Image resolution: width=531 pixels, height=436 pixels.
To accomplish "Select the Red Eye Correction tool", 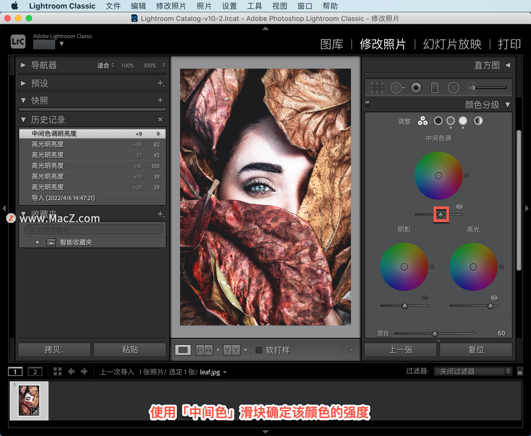I will coord(416,88).
